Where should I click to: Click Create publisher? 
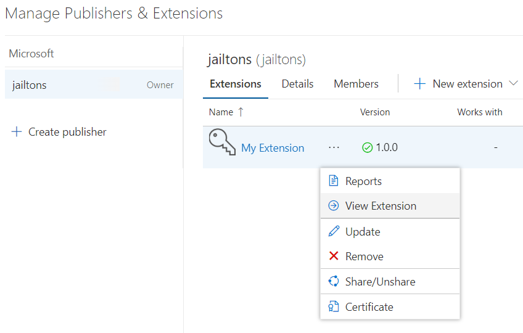point(67,132)
